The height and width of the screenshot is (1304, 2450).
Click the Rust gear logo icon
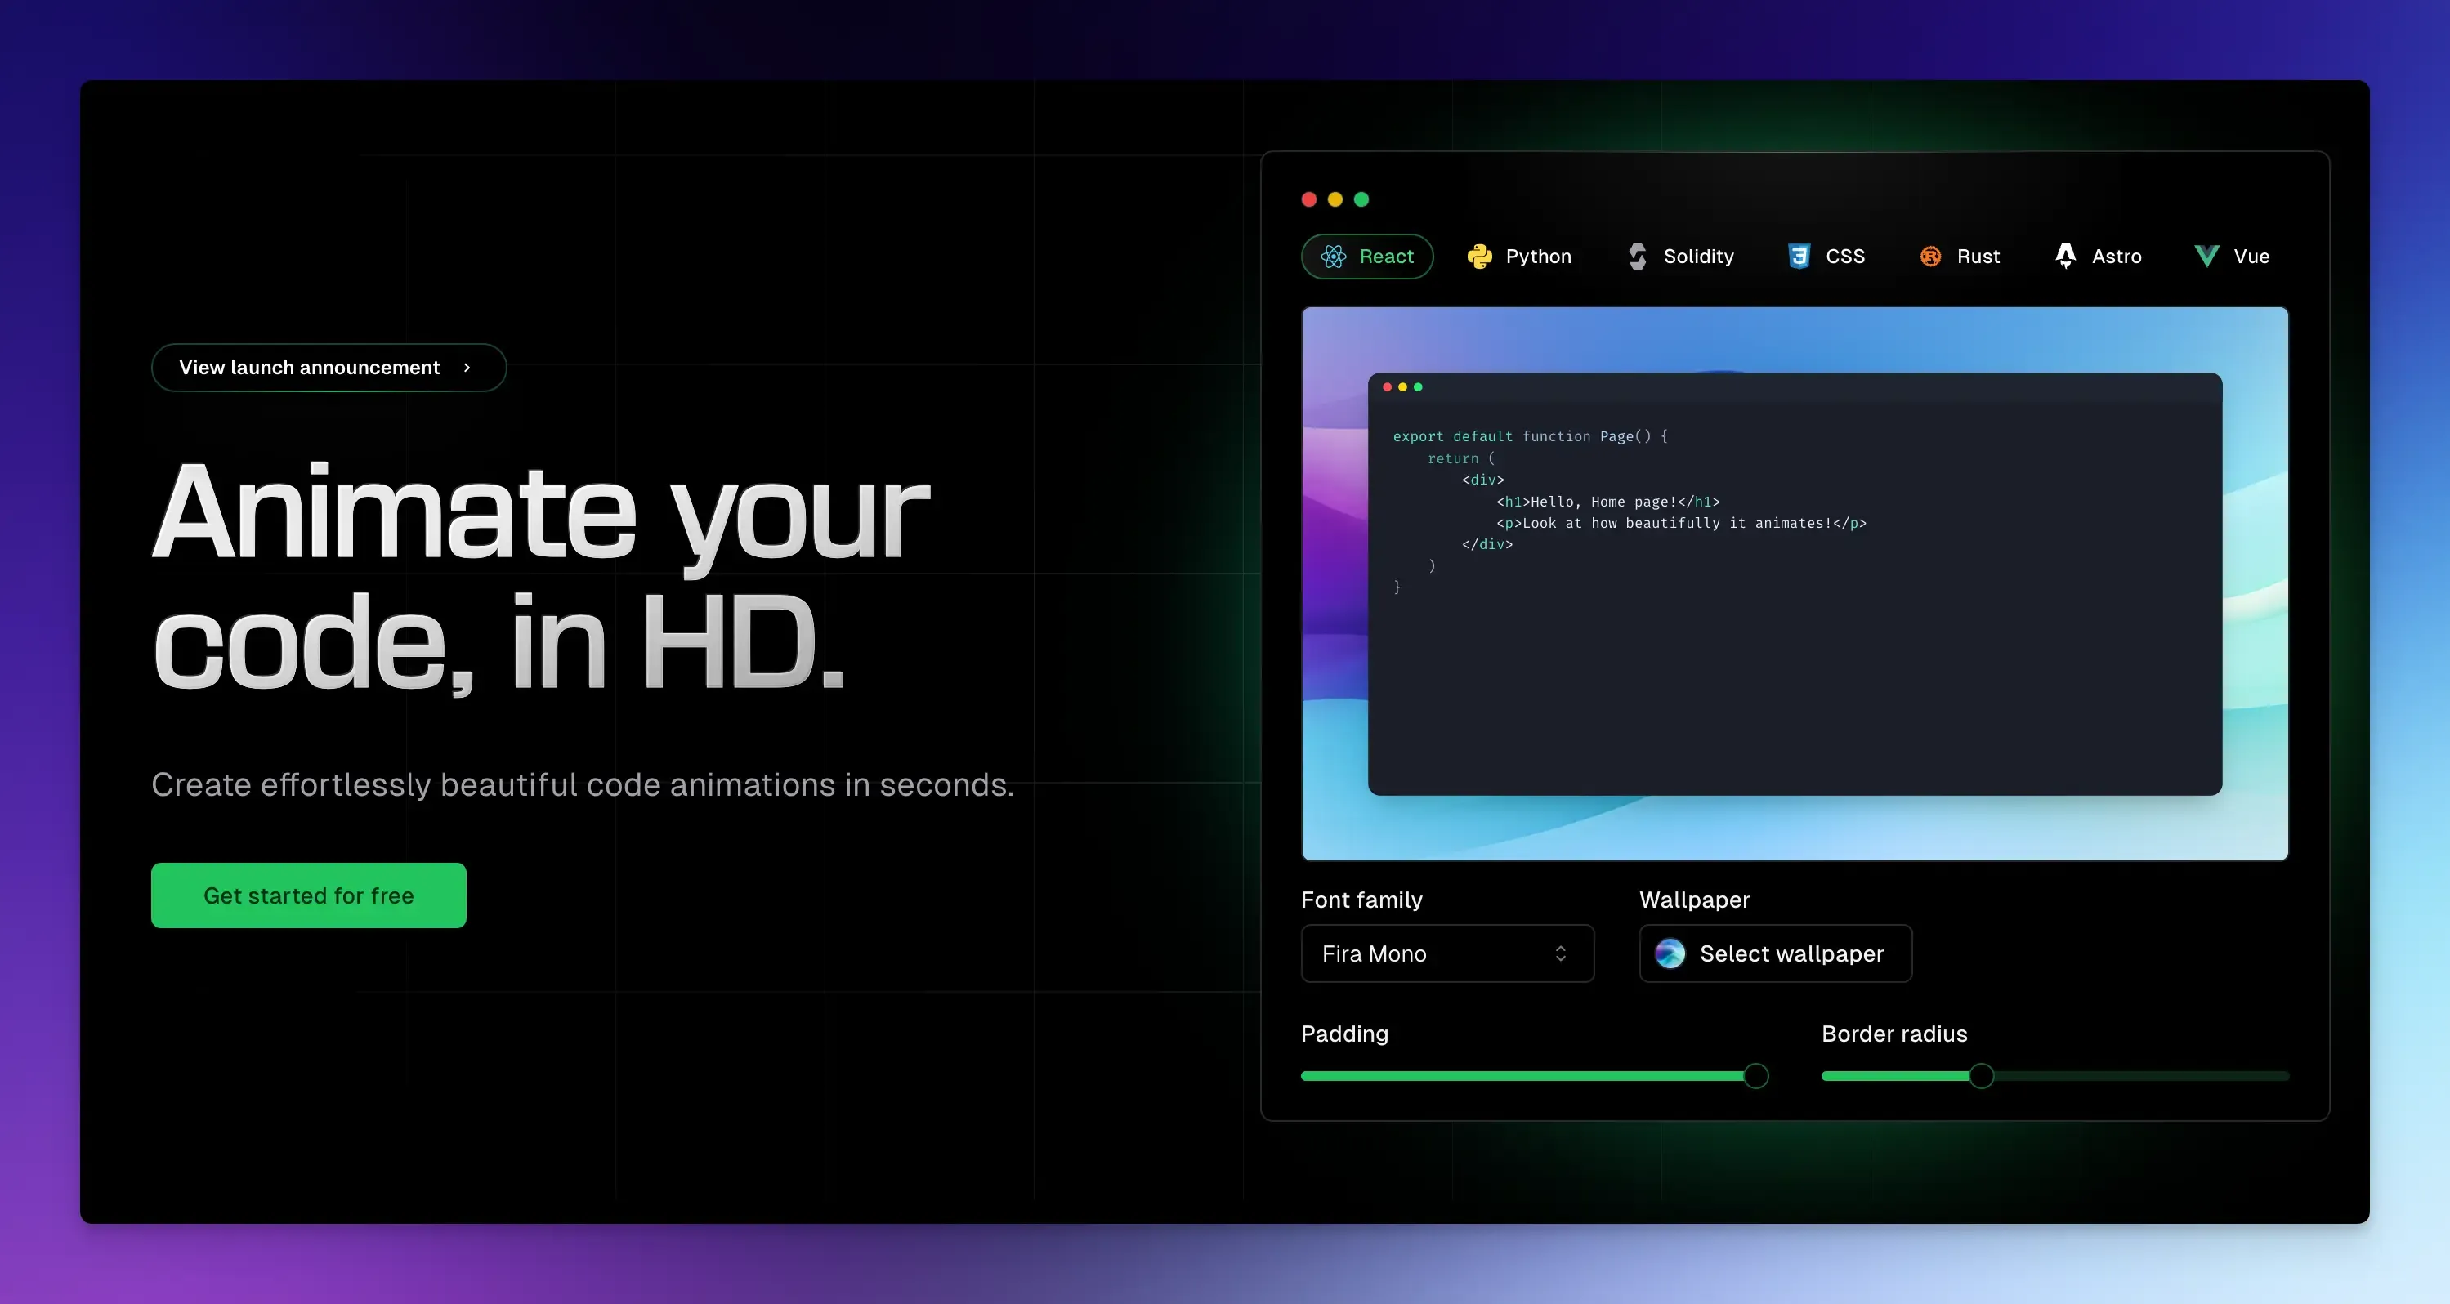[1929, 256]
